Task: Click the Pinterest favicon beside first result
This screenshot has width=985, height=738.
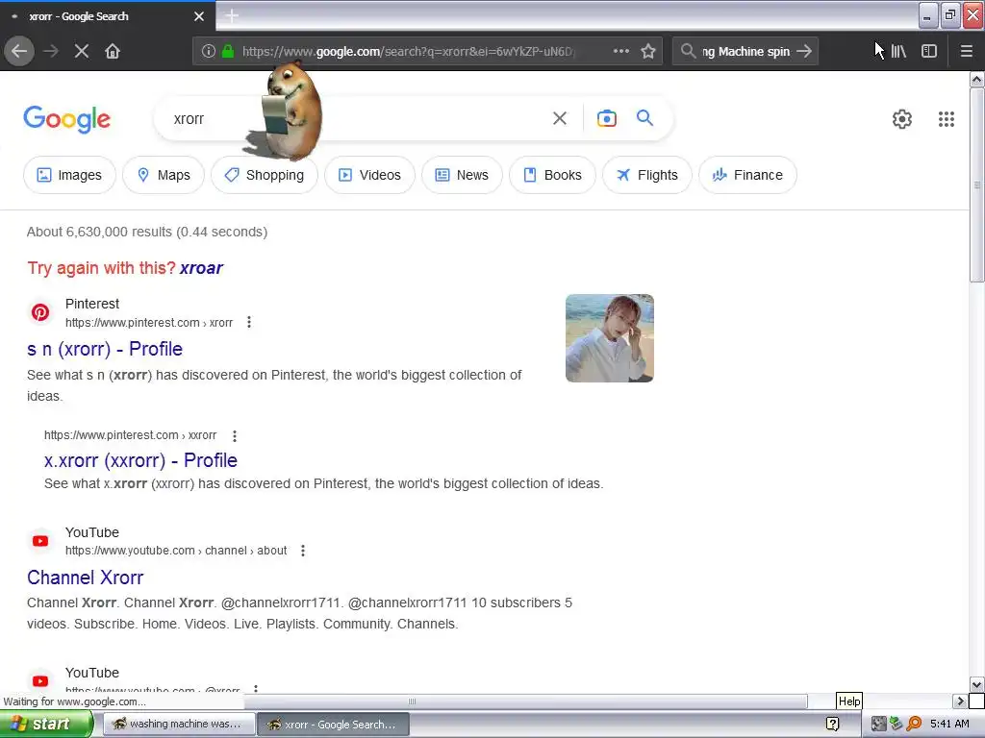Action: pos(40,312)
